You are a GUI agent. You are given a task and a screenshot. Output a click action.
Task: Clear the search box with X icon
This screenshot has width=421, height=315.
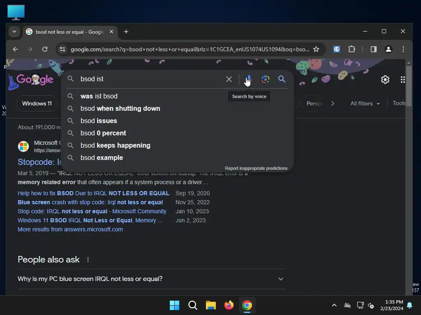pos(229,79)
